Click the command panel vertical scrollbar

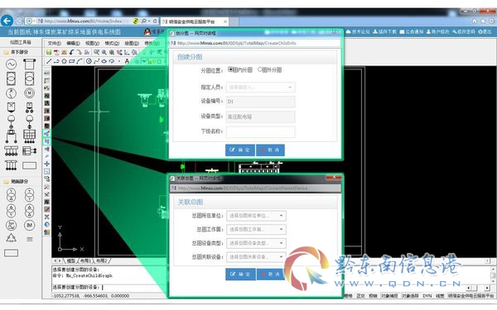pos(493,275)
